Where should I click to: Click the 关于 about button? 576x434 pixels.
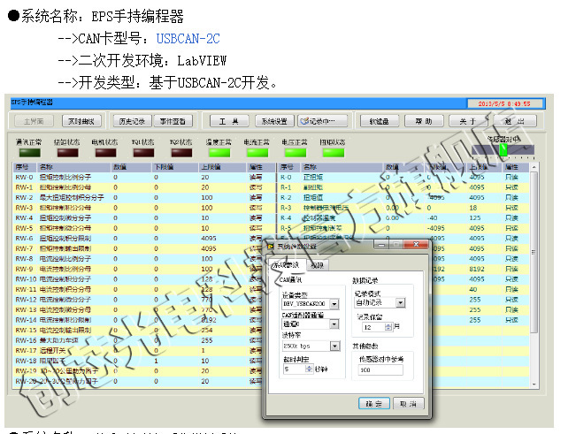pos(468,121)
